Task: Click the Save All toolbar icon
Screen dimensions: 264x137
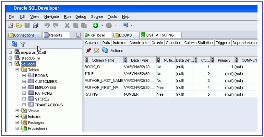Action: click(35, 25)
